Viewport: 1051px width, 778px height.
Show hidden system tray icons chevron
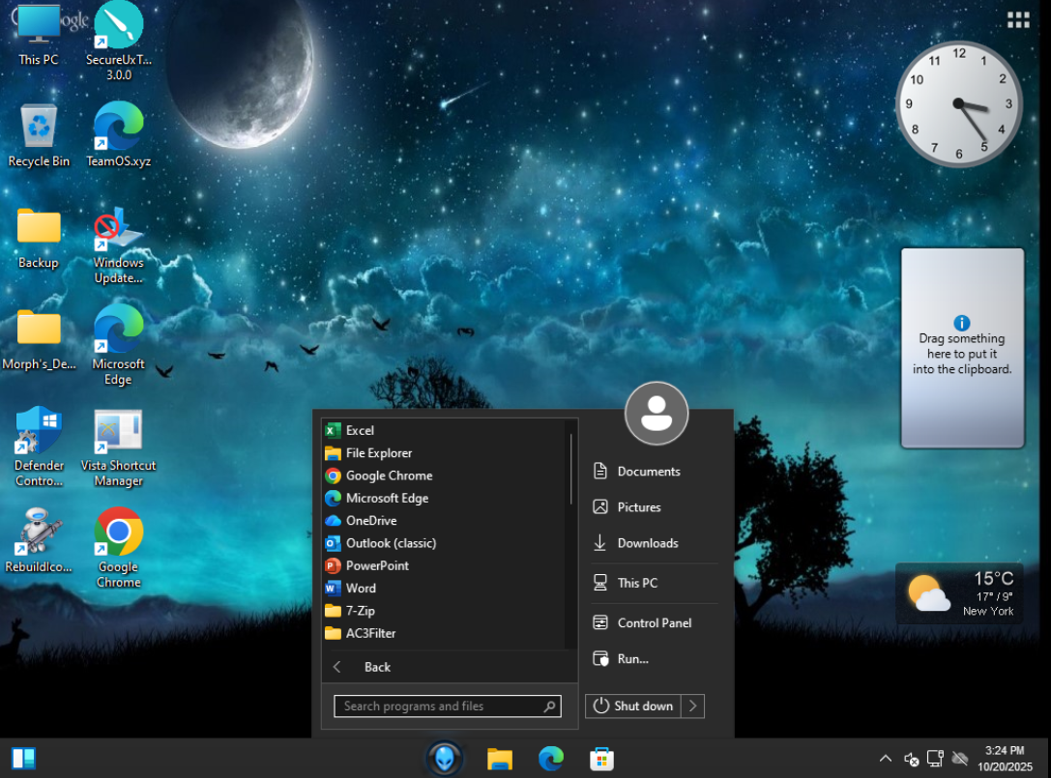pos(885,759)
